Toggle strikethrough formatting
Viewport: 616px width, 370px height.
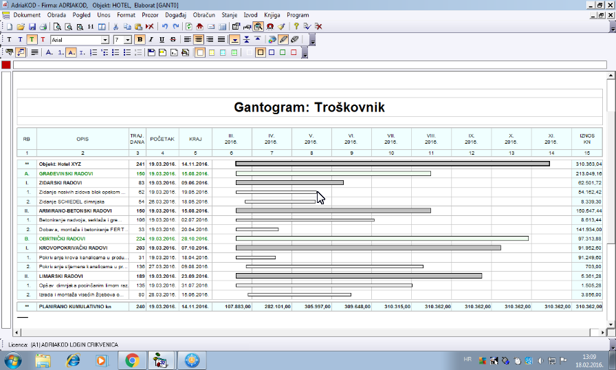click(173, 40)
